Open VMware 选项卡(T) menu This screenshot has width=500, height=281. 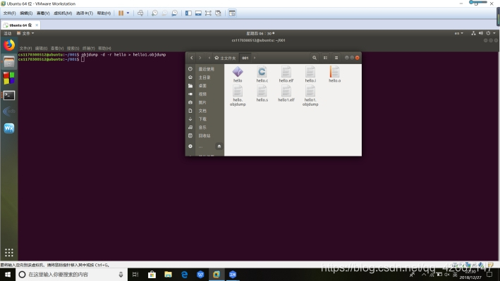point(85,13)
